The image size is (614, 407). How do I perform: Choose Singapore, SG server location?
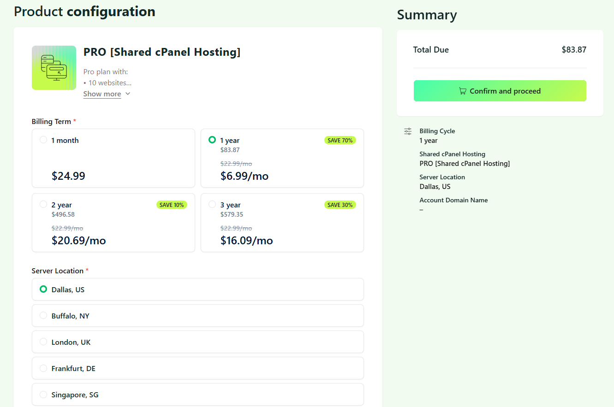pos(198,395)
